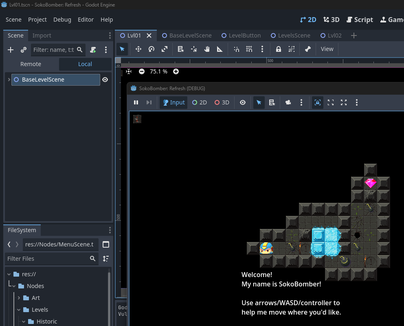This screenshot has width=404, height=326.
Task: Click the add new node plus icon
Action: coord(11,50)
